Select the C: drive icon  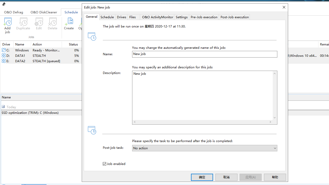click(x=4, y=50)
